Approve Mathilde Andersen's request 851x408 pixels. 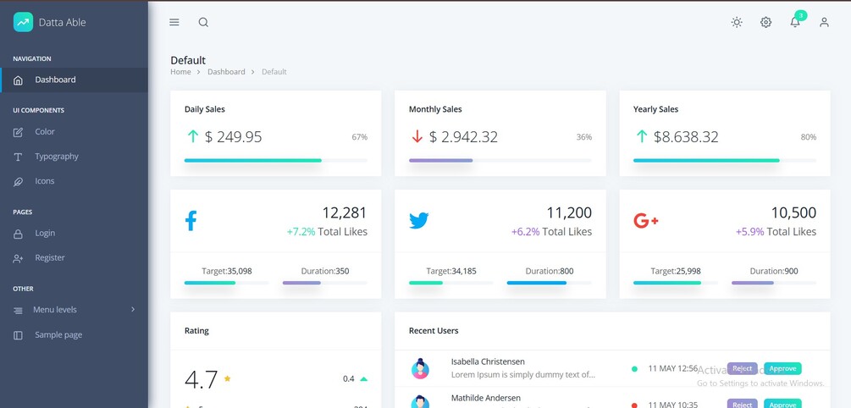[782, 404]
